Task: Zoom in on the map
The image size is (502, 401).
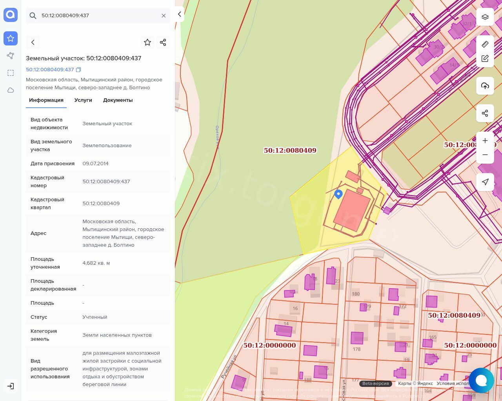Action: pos(485,141)
